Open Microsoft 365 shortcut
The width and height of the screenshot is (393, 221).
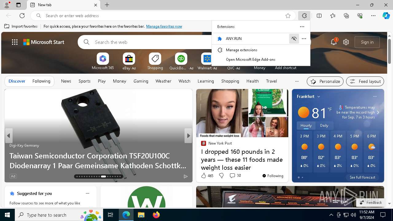103,61
